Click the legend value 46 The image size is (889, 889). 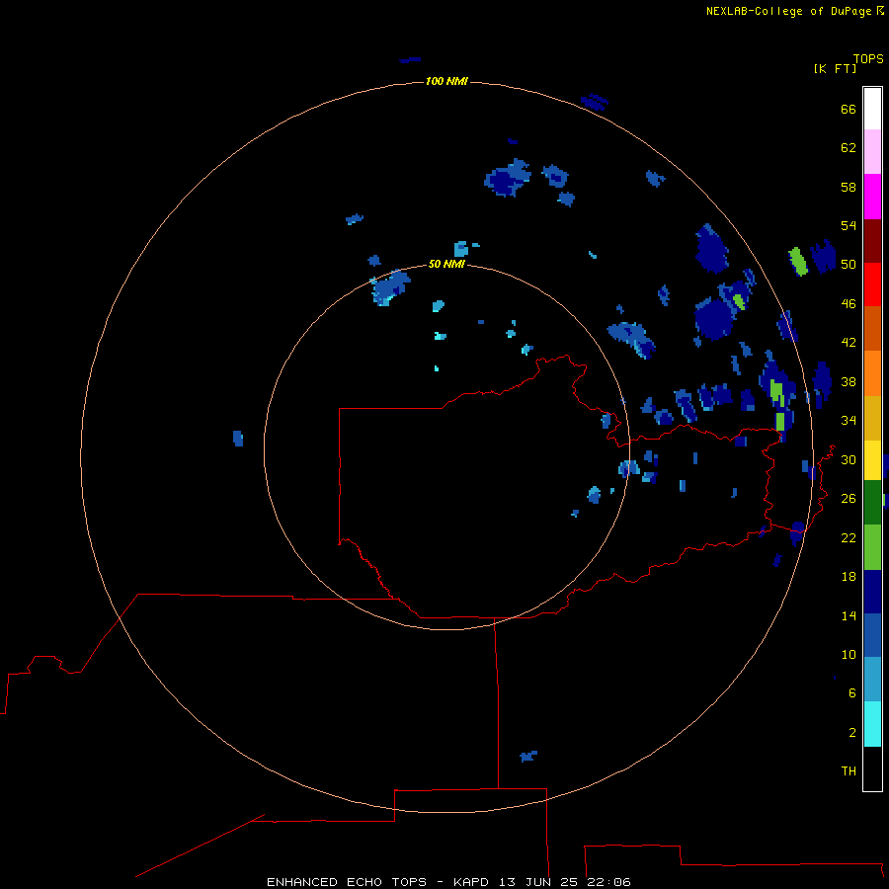click(849, 304)
